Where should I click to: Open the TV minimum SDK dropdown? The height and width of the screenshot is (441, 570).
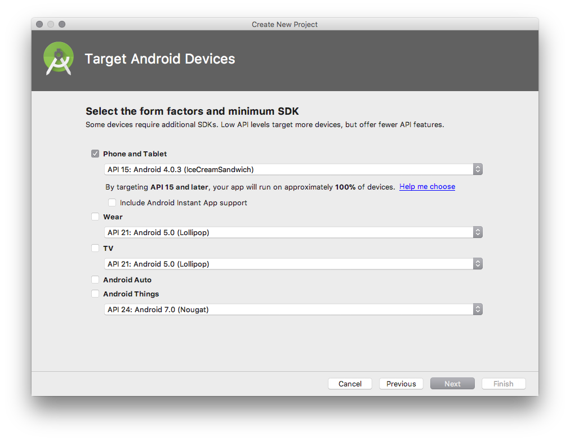pyautogui.click(x=293, y=264)
